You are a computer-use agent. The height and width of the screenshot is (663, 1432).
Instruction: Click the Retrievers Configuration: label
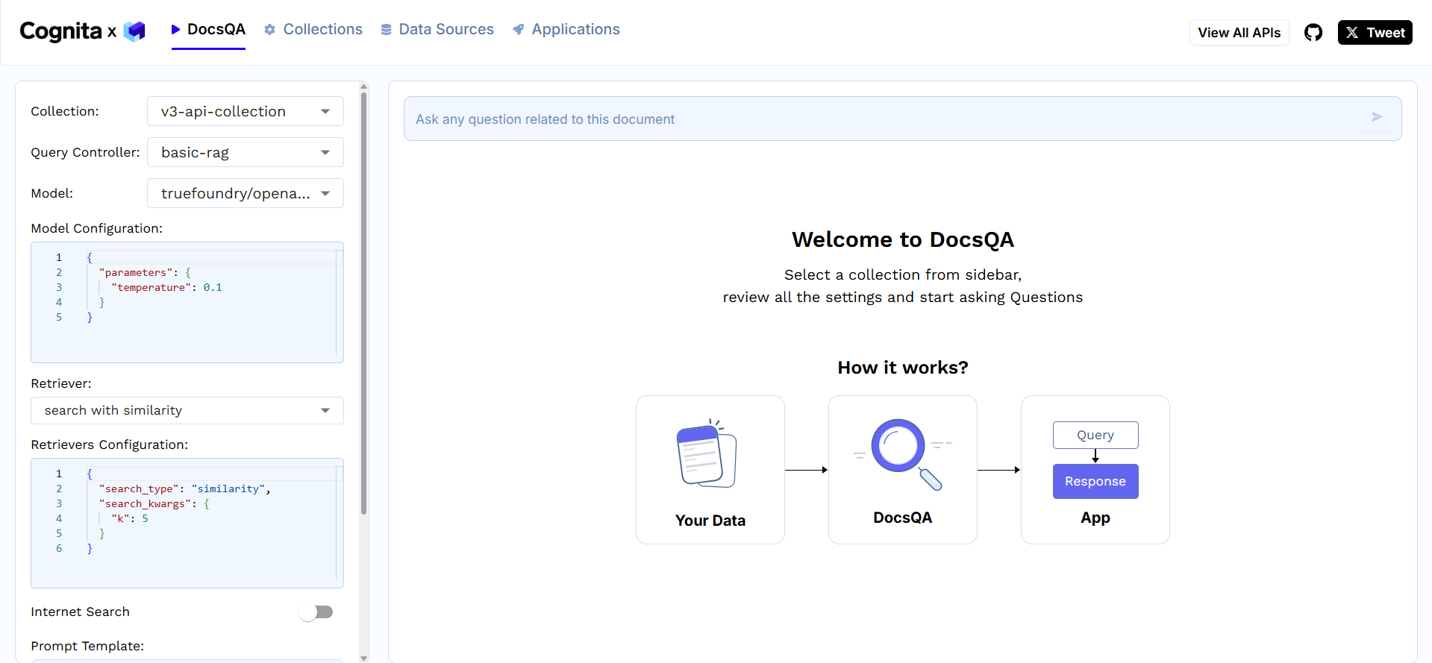109,444
